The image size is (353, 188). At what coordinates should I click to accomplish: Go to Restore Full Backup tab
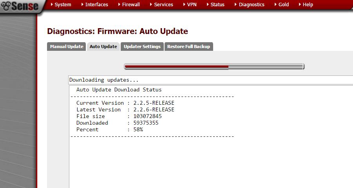189,47
